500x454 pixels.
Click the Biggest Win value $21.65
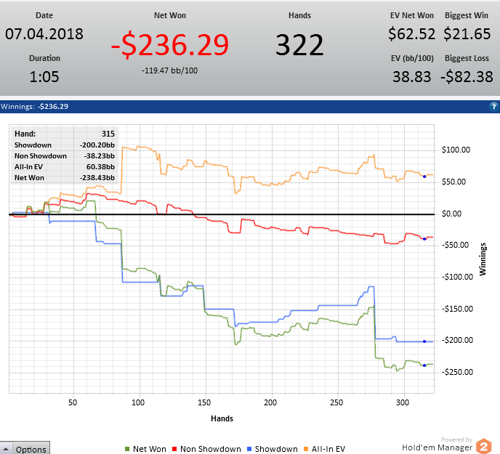(x=467, y=34)
